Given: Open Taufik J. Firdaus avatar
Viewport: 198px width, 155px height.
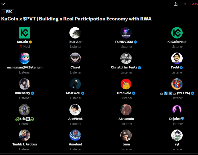Looking at the screenshot, I should pyautogui.click(x=24, y=135).
